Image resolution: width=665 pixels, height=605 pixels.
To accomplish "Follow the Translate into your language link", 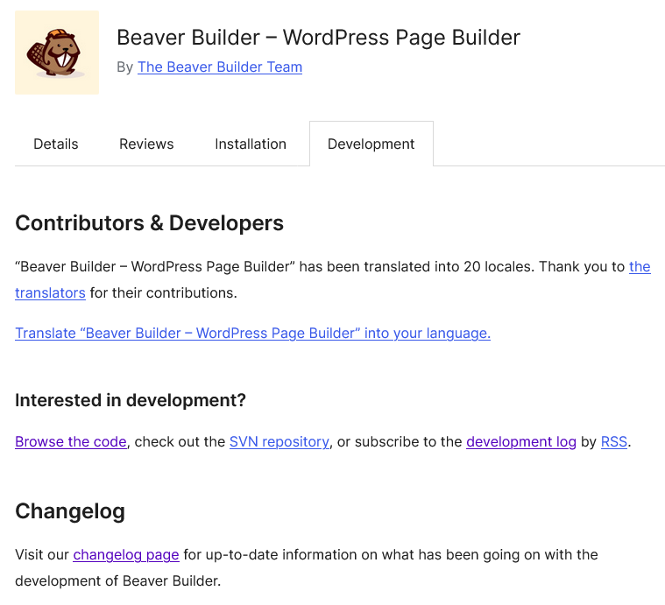I will [252, 333].
